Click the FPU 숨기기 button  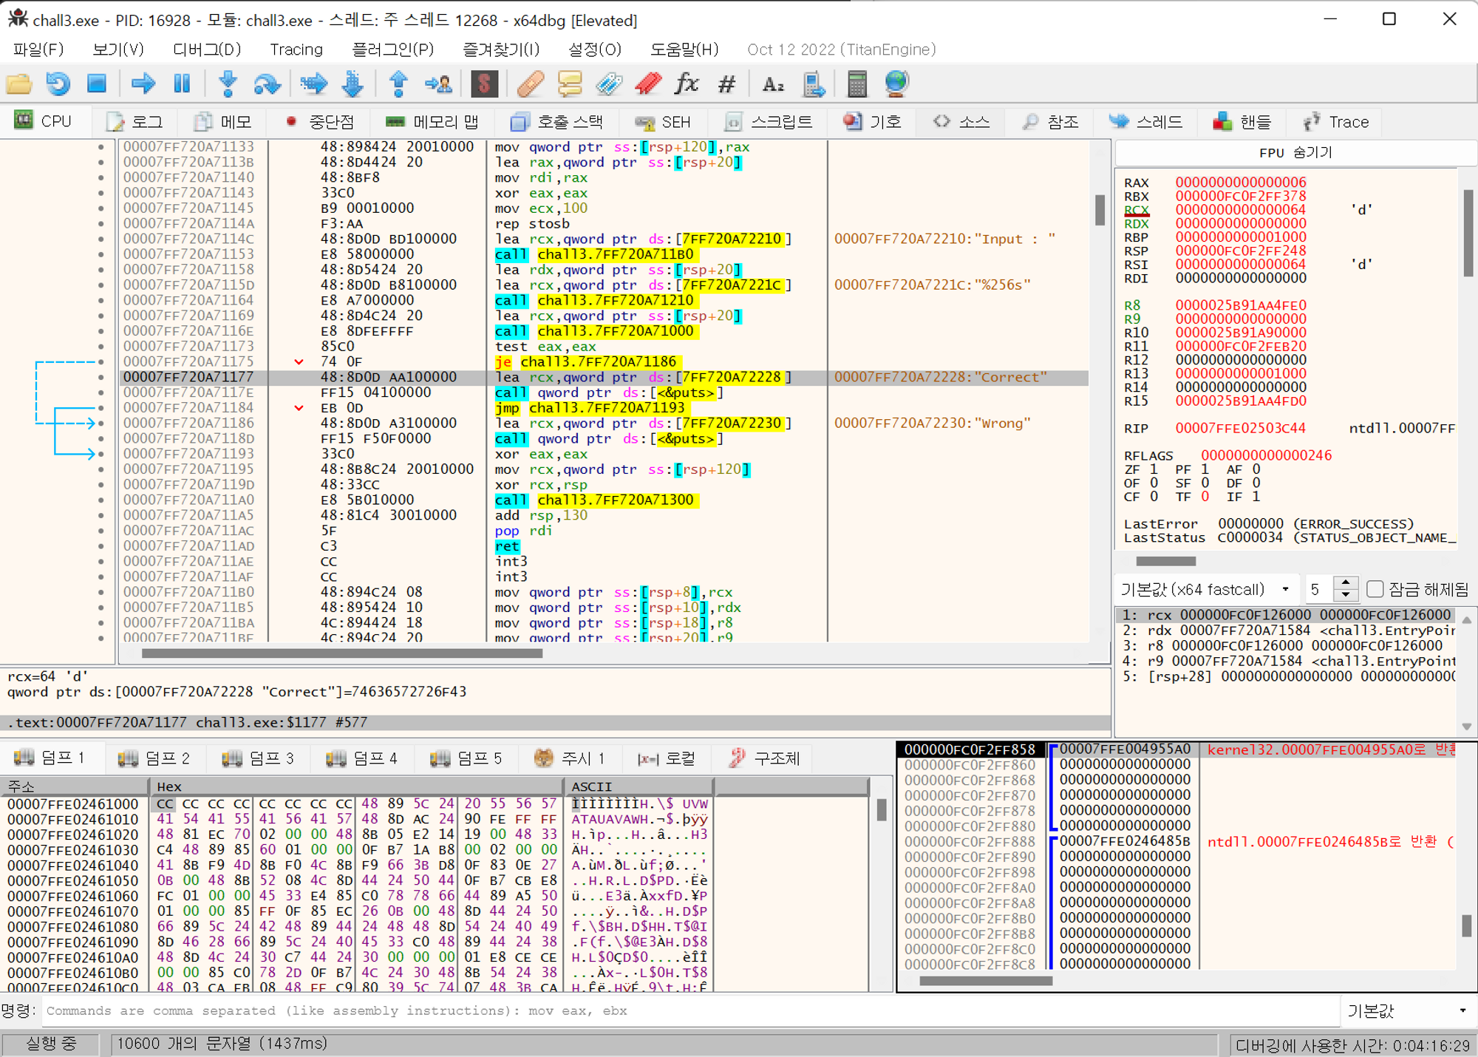[1295, 152]
